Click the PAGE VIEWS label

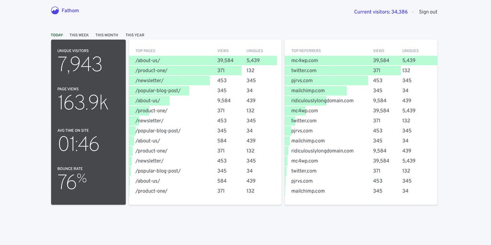click(x=68, y=89)
